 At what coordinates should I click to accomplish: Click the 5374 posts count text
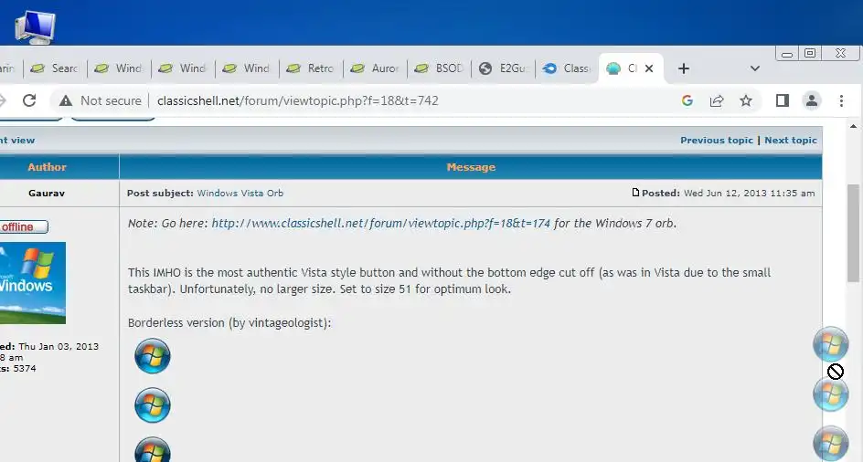click(25, 369)
